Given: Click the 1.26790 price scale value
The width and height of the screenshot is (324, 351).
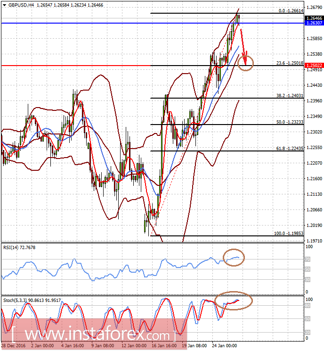Looking at the screenshot, I should 315,8.
